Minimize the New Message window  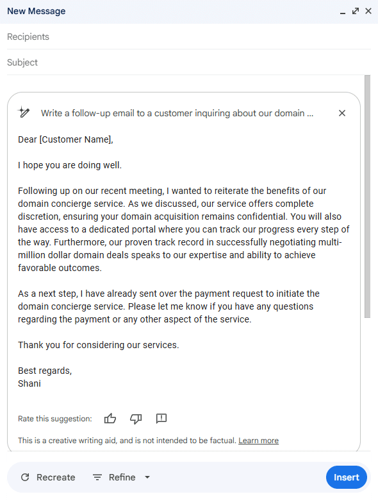(x=343, y=12)
